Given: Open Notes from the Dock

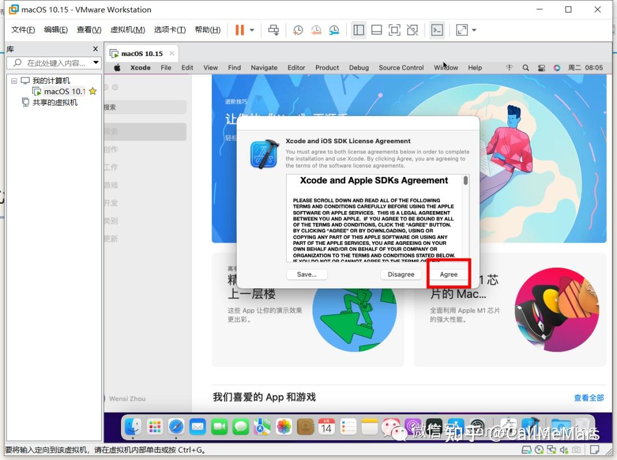Looking at the screenshot, I should click(370, 426).
